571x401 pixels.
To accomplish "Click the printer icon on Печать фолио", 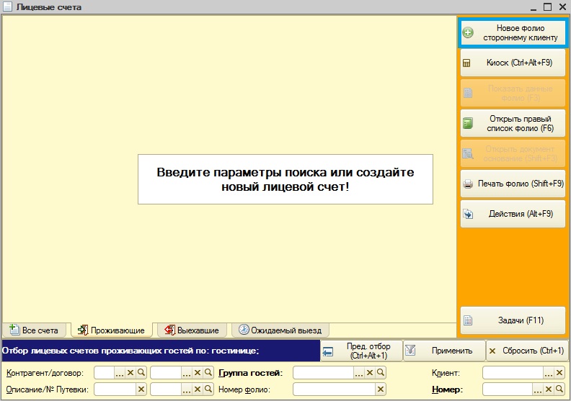I will [468, 184].
